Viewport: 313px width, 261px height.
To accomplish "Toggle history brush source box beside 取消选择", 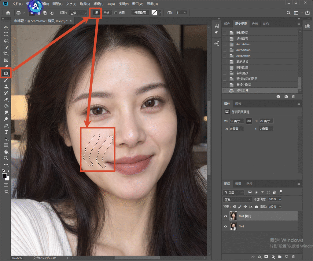I will 225,62.
